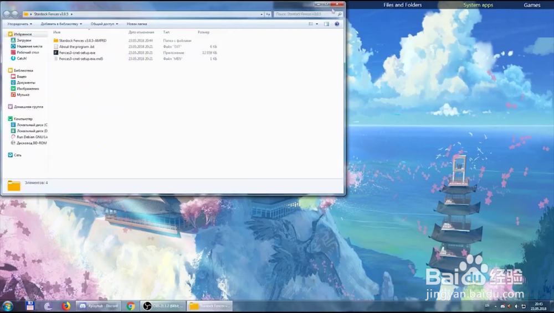
Task: Show the preview pane button
Action: [x=326, y=24]
